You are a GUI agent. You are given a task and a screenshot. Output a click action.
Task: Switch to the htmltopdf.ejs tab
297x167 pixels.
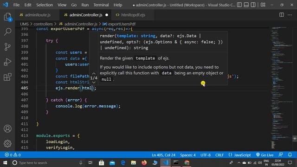pos(133,15)
